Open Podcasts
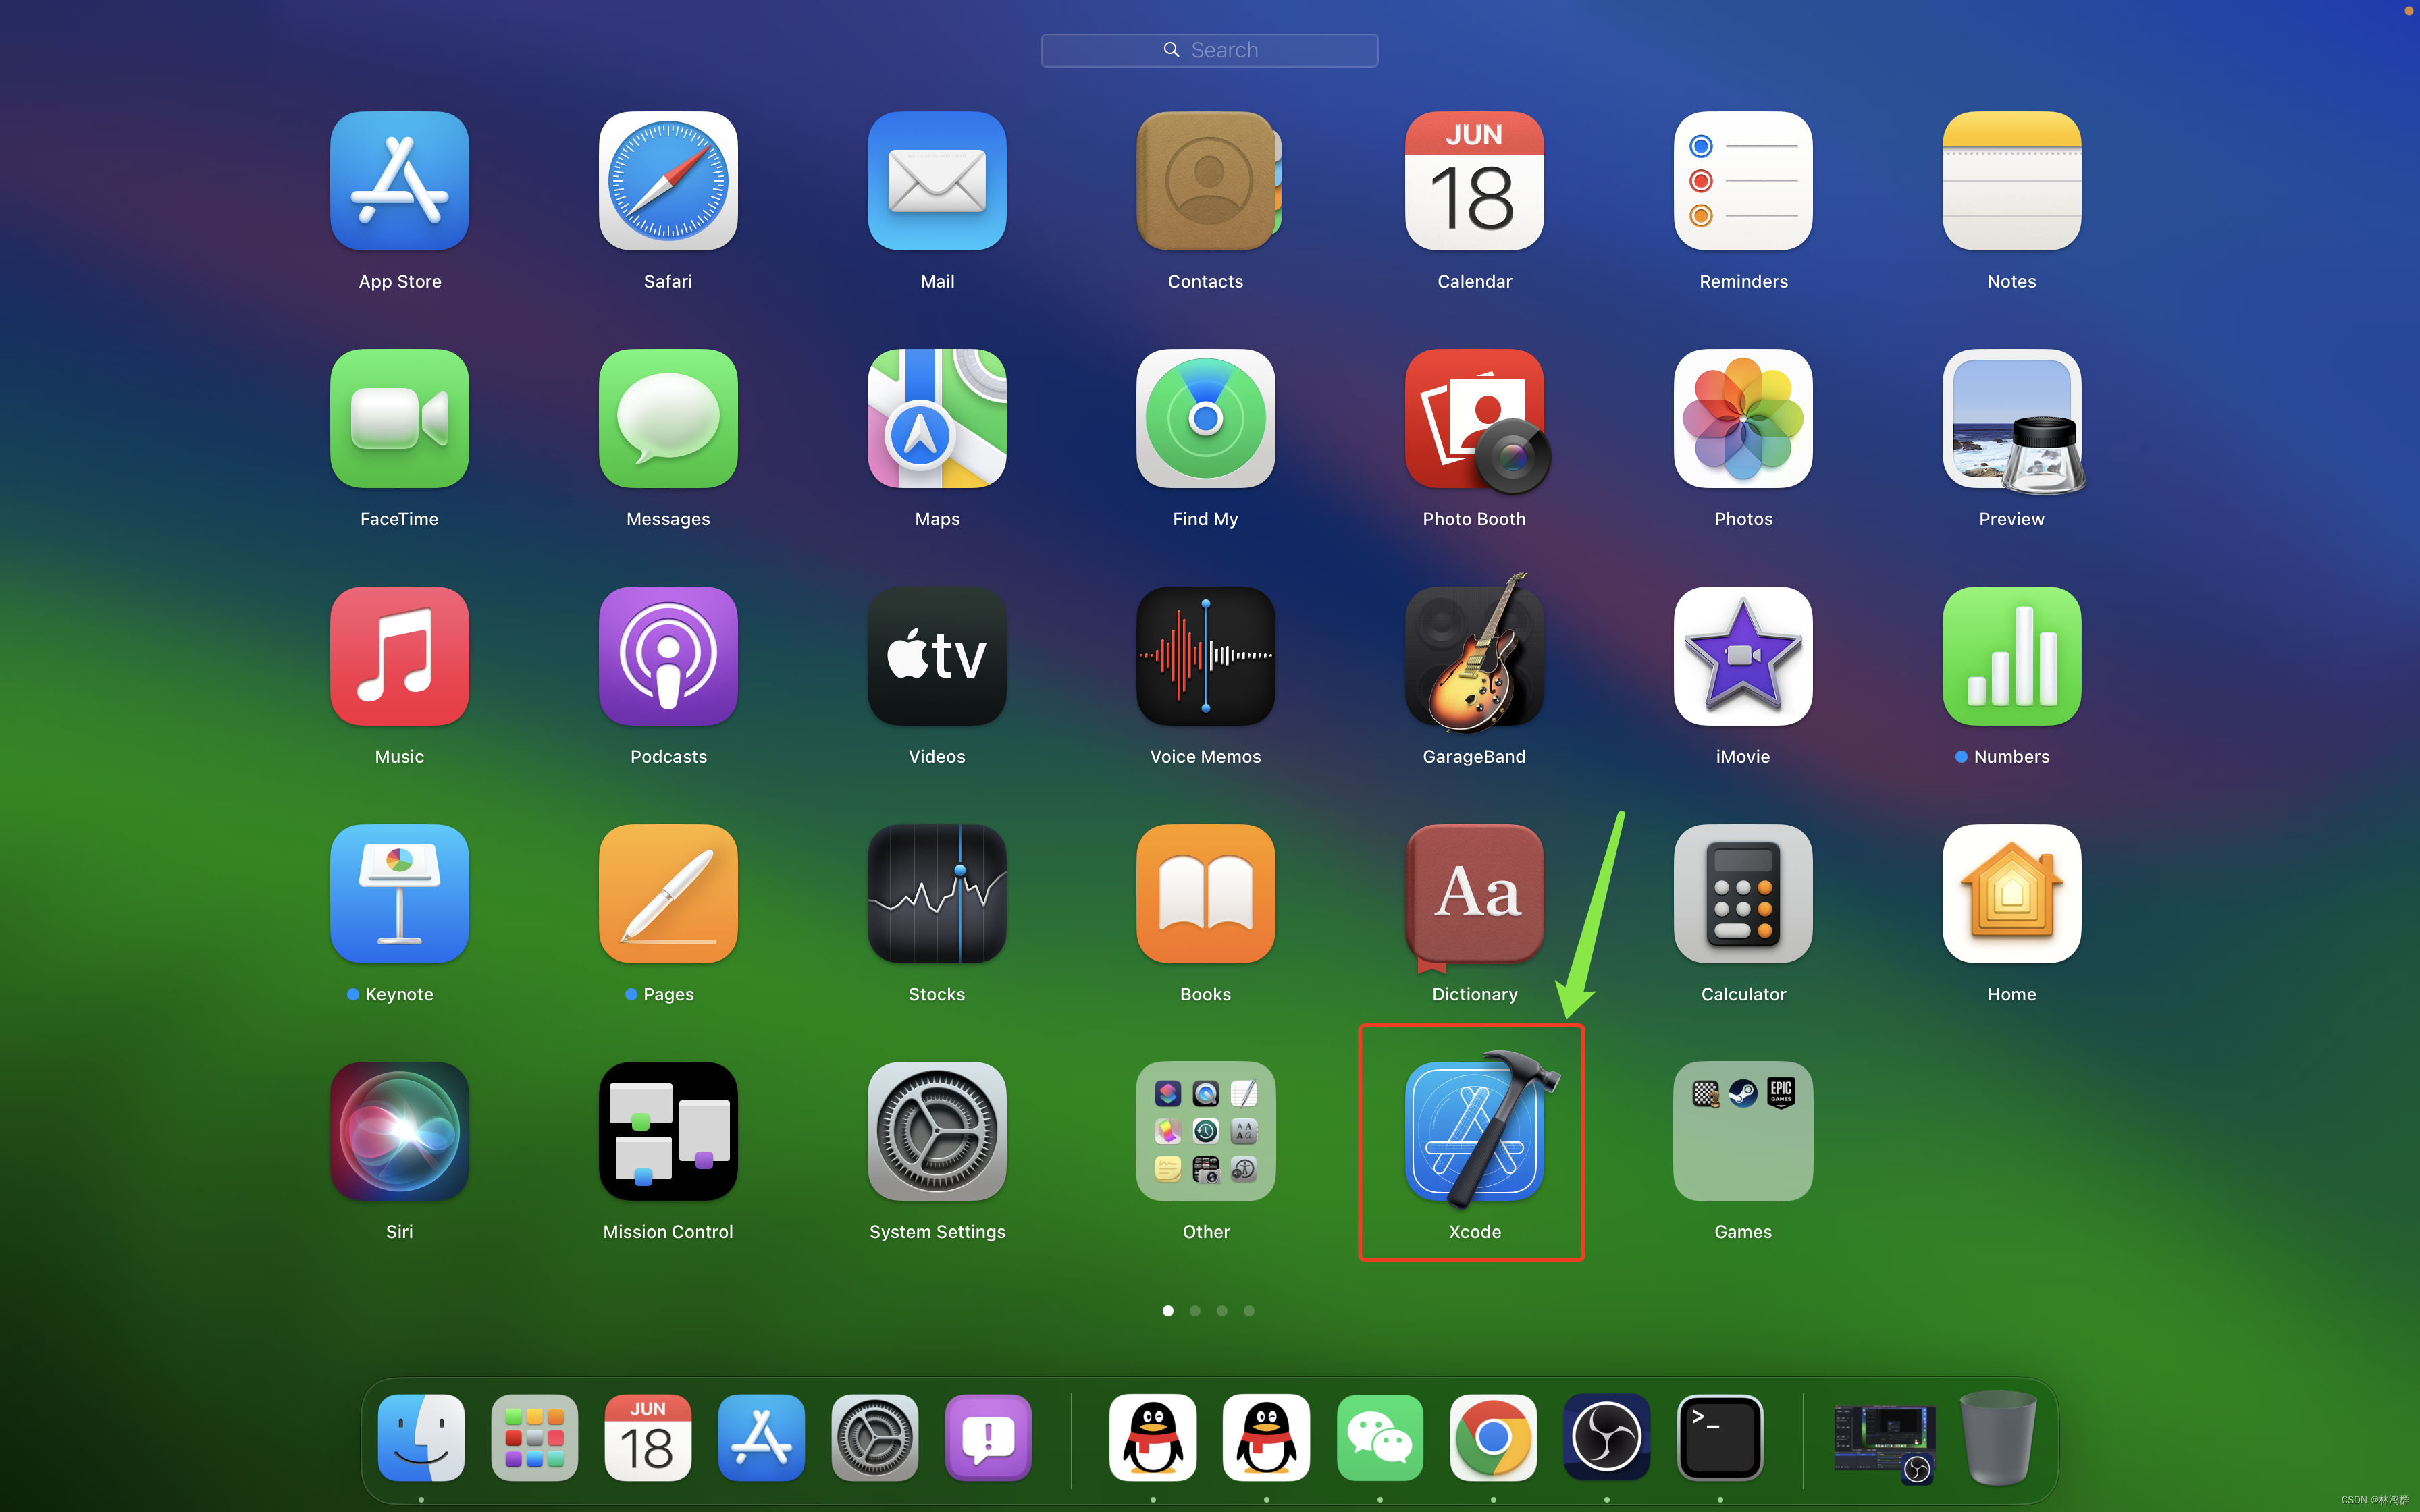 click(x=668, y=656)
